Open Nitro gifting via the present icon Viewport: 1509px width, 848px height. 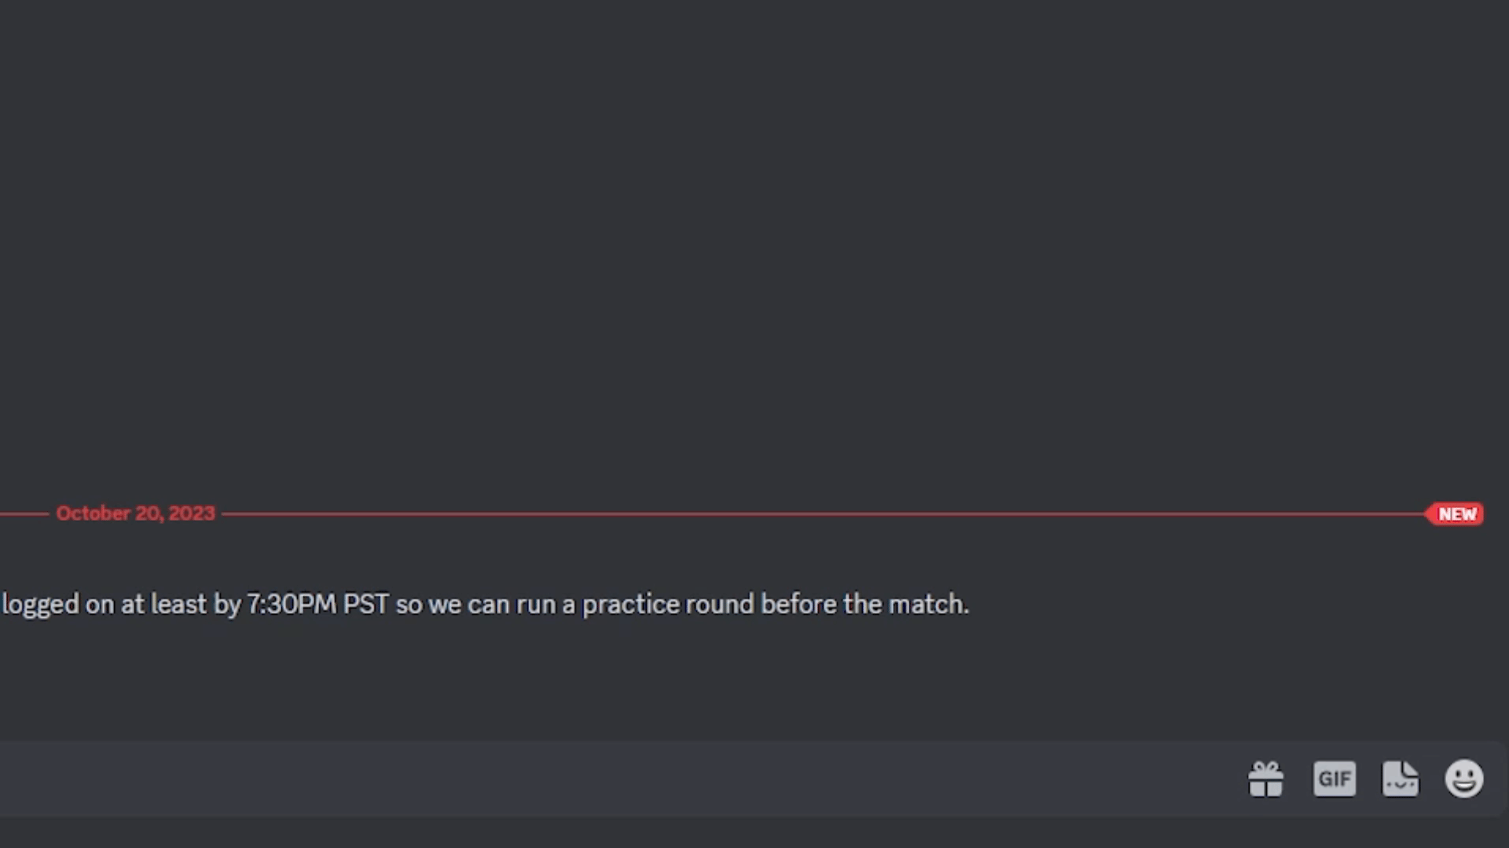[x=1267, y=778]
